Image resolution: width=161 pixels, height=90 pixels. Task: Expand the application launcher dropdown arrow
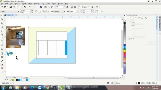tap(99, 7)
